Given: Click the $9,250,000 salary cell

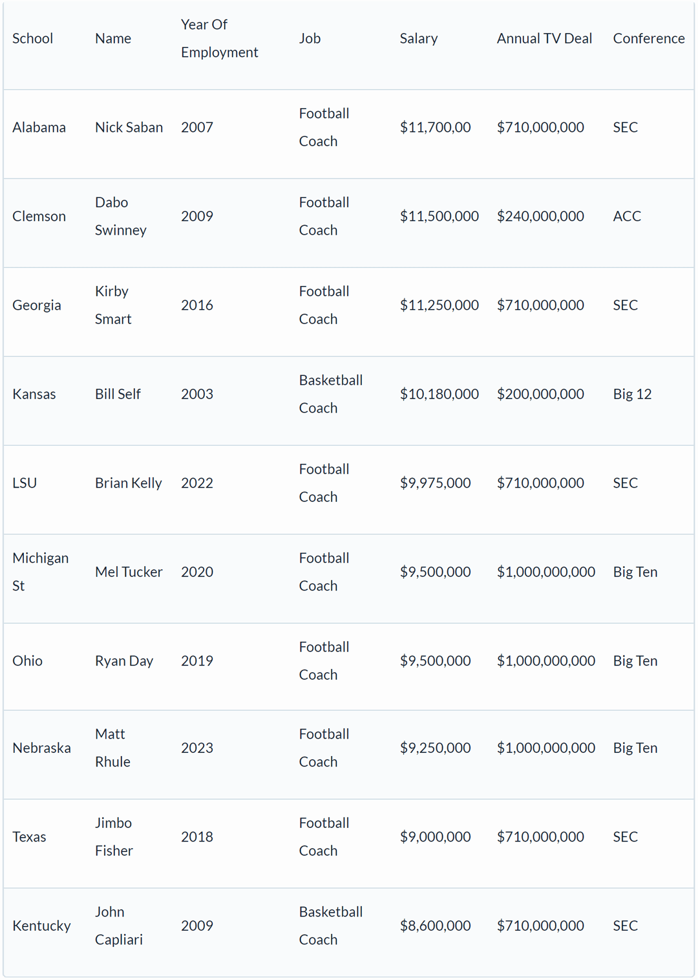Looking at the screenshot, I should point(435,748).
